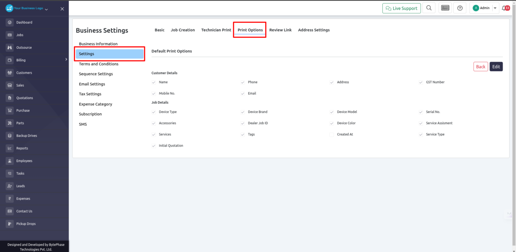Enable the Created At print option

pyautogui.click(x=331, y=134)
